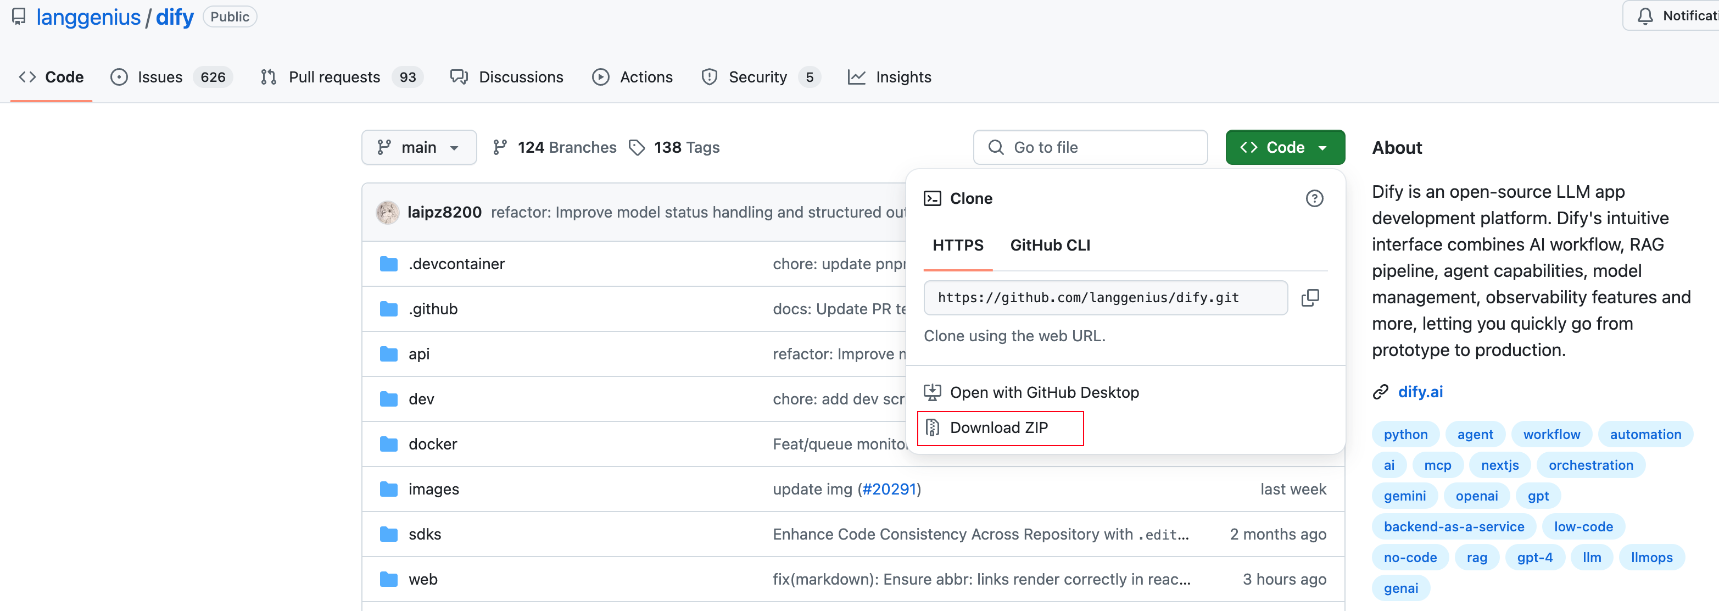Viewport: 1719px width, 611px height.
Task: Select the orchestration topic tag
Action: (1591, 465)
